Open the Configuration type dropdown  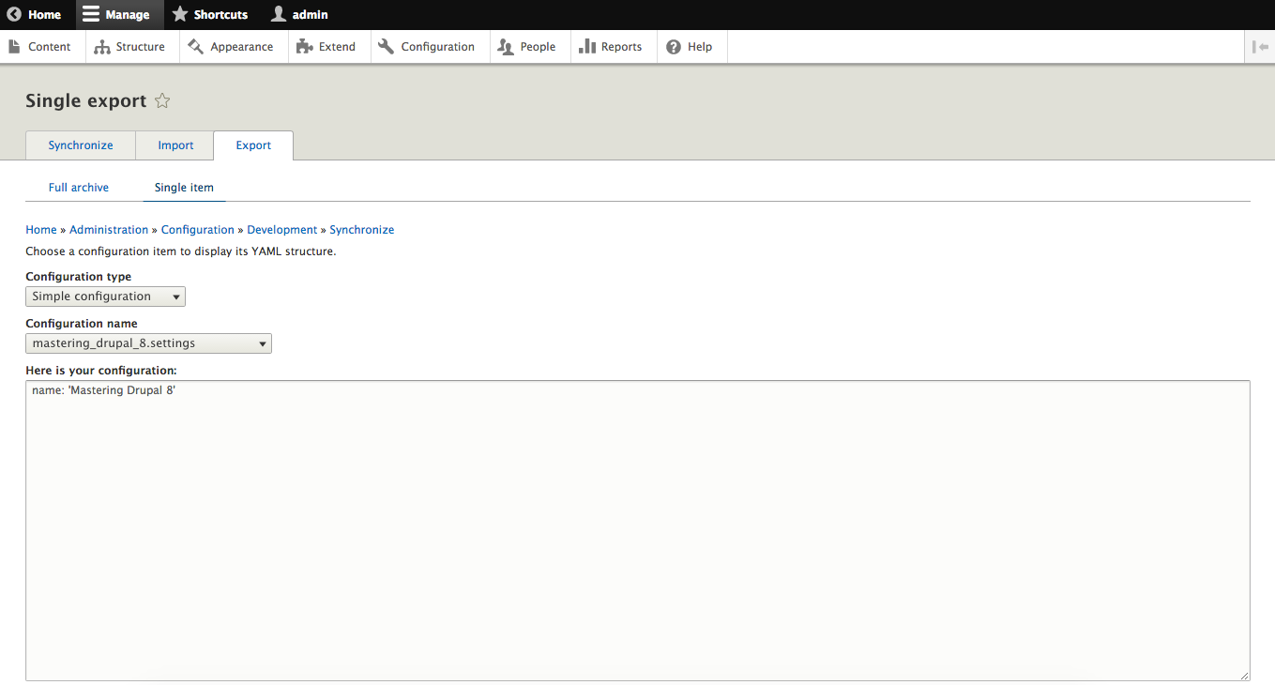point(105,297)
